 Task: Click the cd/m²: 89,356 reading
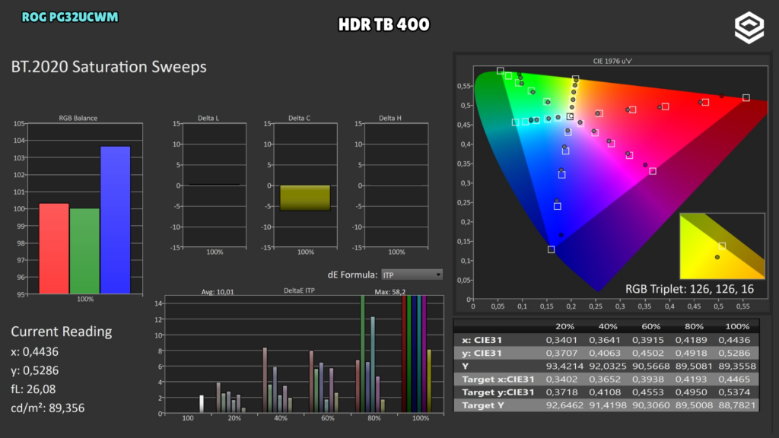(48, 408)
